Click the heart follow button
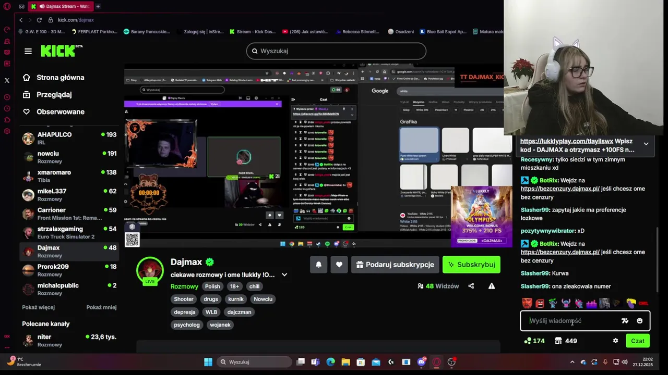The image size is (668, 375). point(339,265)
